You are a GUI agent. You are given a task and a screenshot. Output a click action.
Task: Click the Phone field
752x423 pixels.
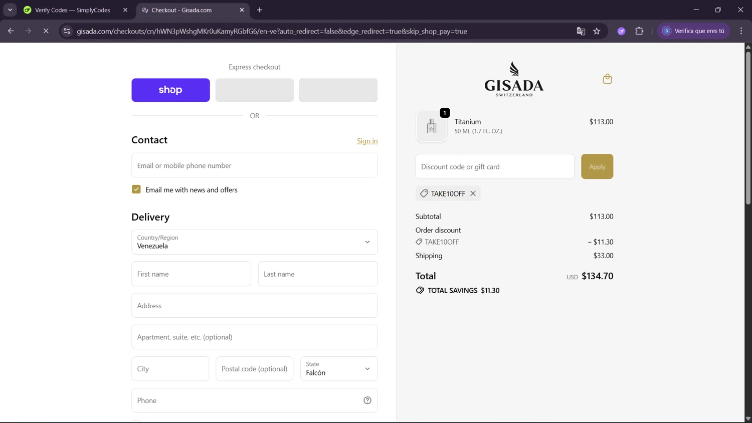[x=255, y=400]
